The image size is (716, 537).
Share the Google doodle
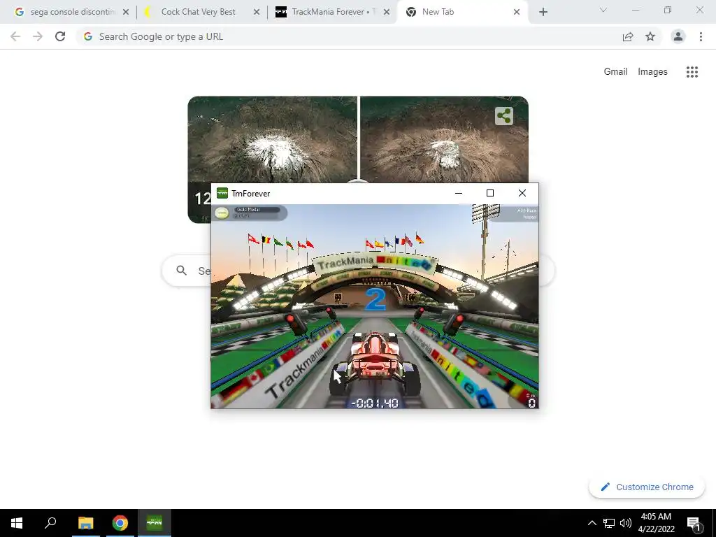504,116
